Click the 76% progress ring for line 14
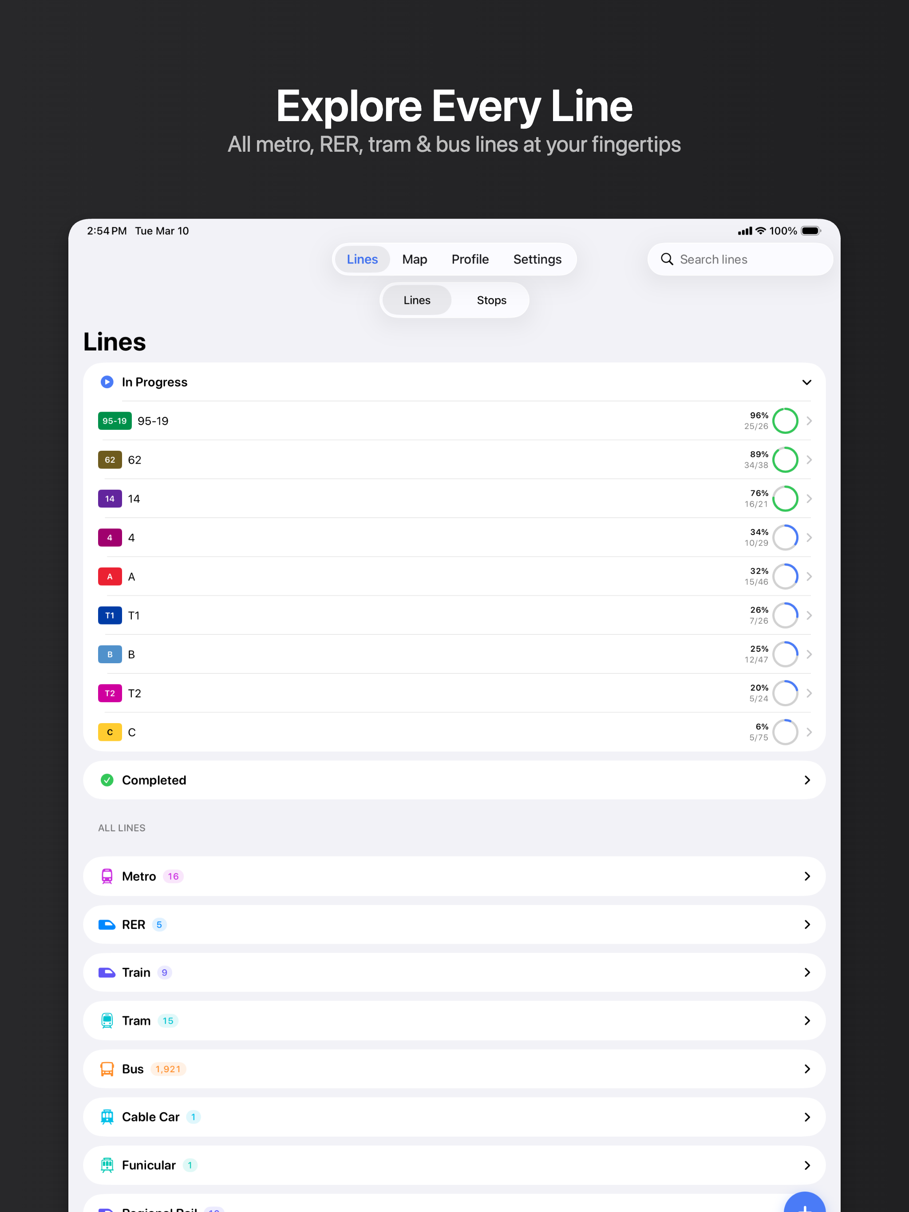 785,499
